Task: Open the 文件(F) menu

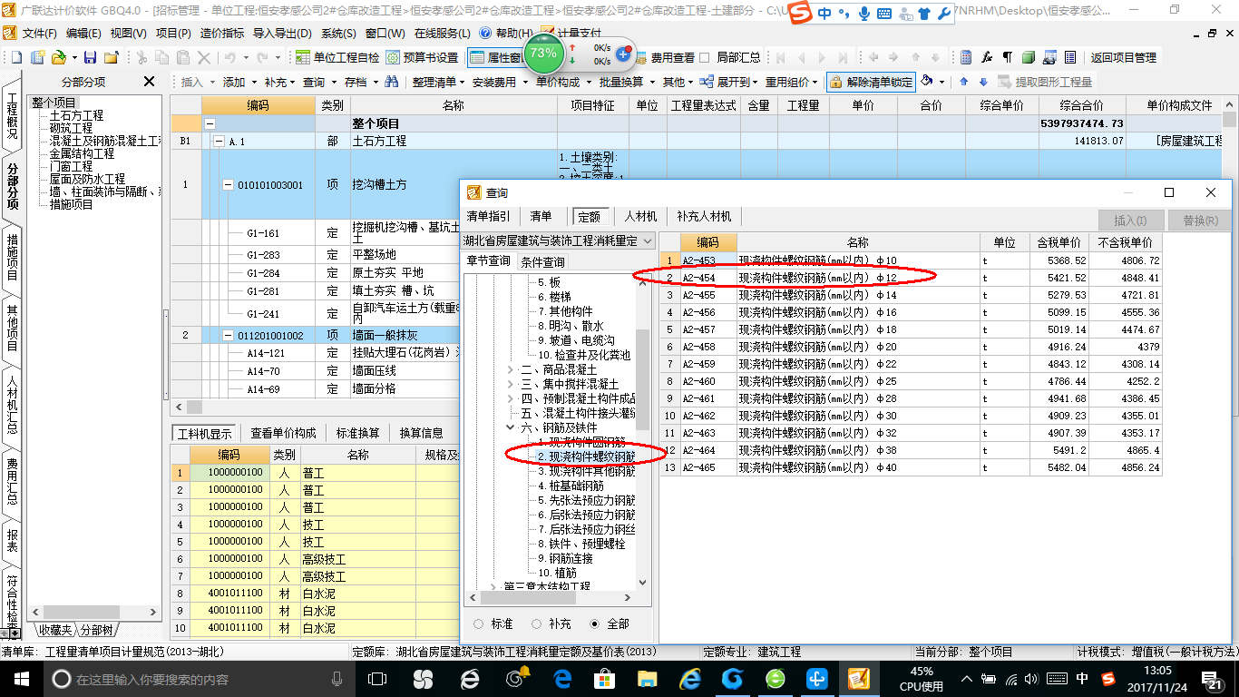Action: (40, 33)
